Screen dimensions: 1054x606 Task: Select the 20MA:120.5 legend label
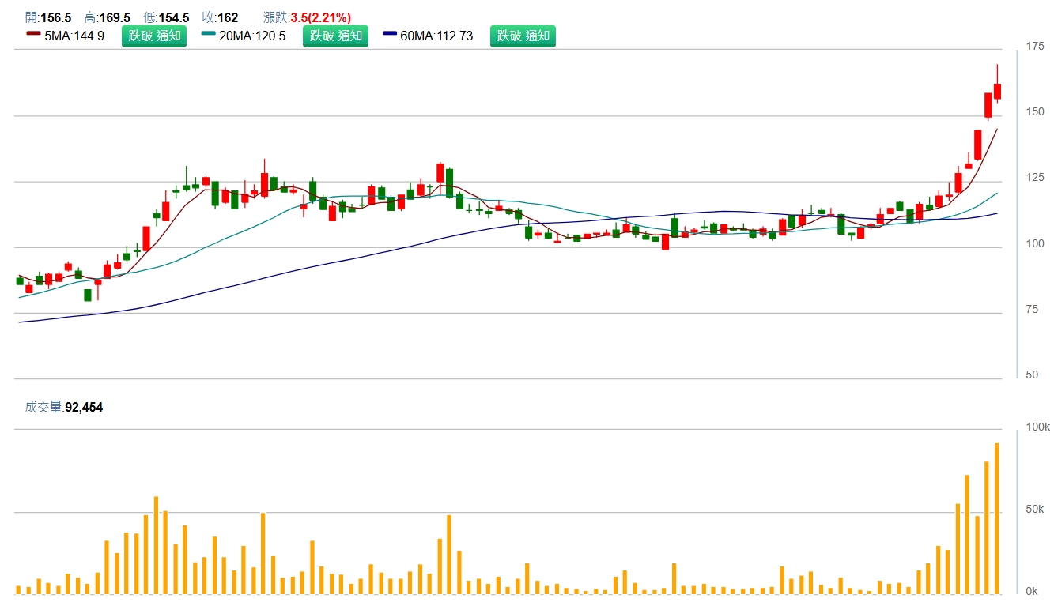click(252, 36)
